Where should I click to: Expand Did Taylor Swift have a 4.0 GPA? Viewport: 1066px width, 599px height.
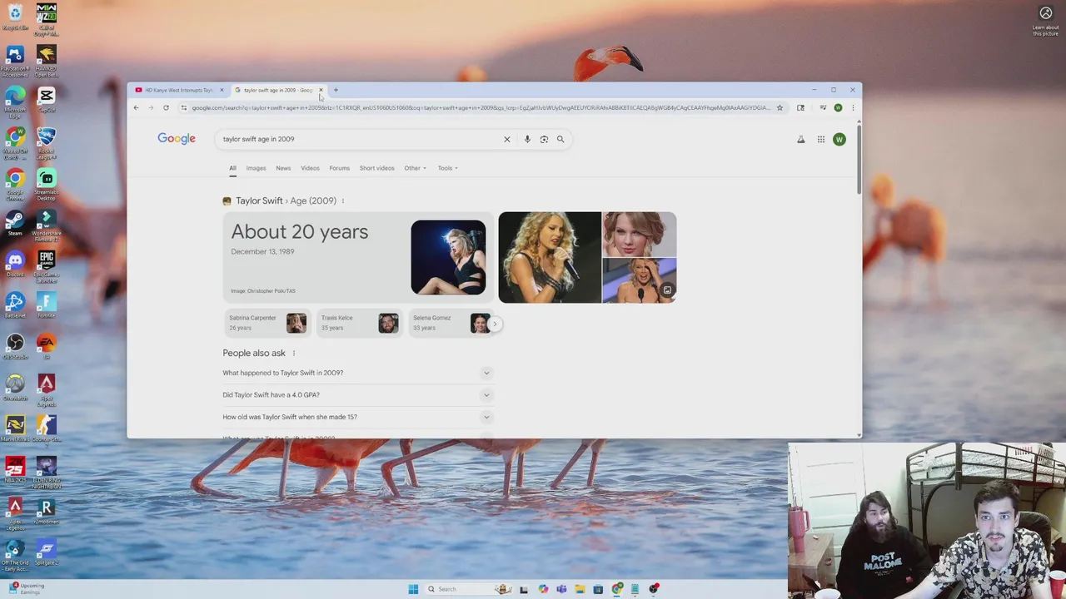tap(357, 395)
